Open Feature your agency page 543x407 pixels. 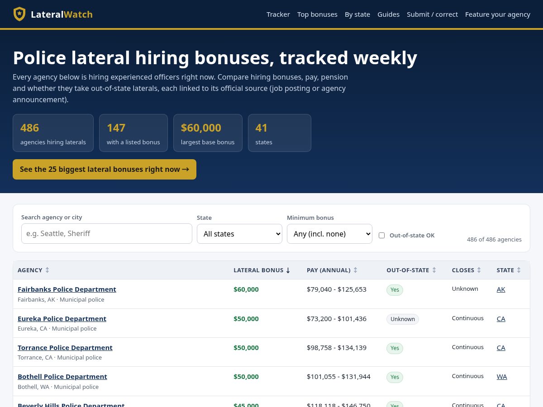pyautogui.click(x=498, y=14)
